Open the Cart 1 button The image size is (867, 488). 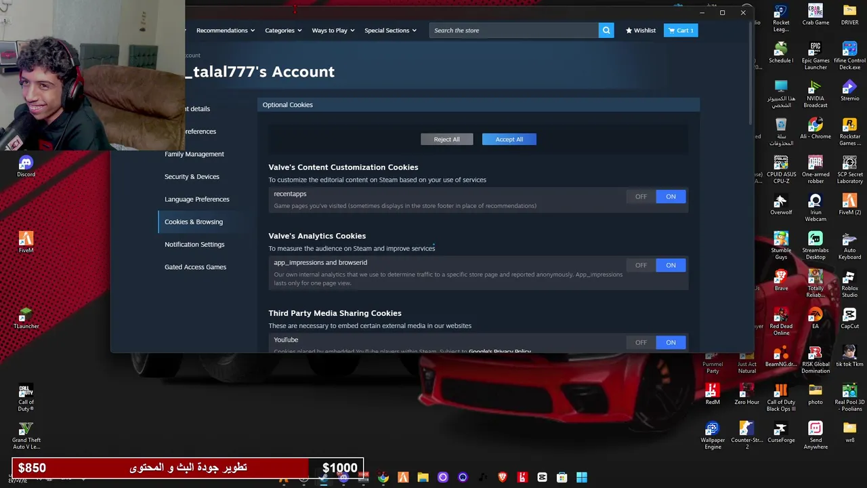pos(681,30)
